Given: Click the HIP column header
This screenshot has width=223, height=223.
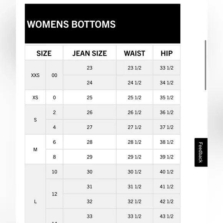Looking at the screenshot, I should click(166, 53).
